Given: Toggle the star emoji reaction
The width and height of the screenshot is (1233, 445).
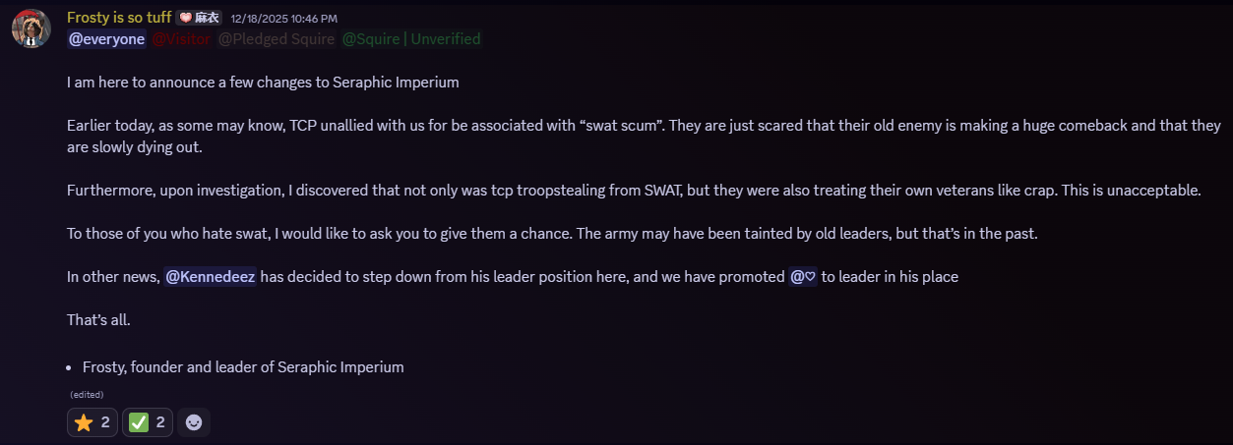Looking at the screenshot, I should (x=92, y=422).
